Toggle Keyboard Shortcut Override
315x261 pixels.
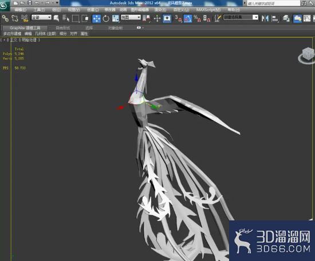pyautogui.click(x=167, y=18)
